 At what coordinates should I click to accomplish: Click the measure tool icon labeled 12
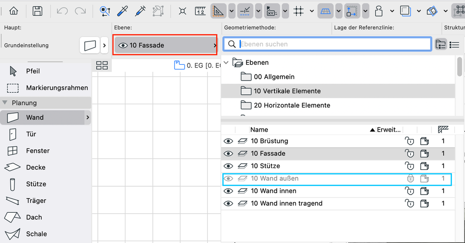(x=200, y=11)
